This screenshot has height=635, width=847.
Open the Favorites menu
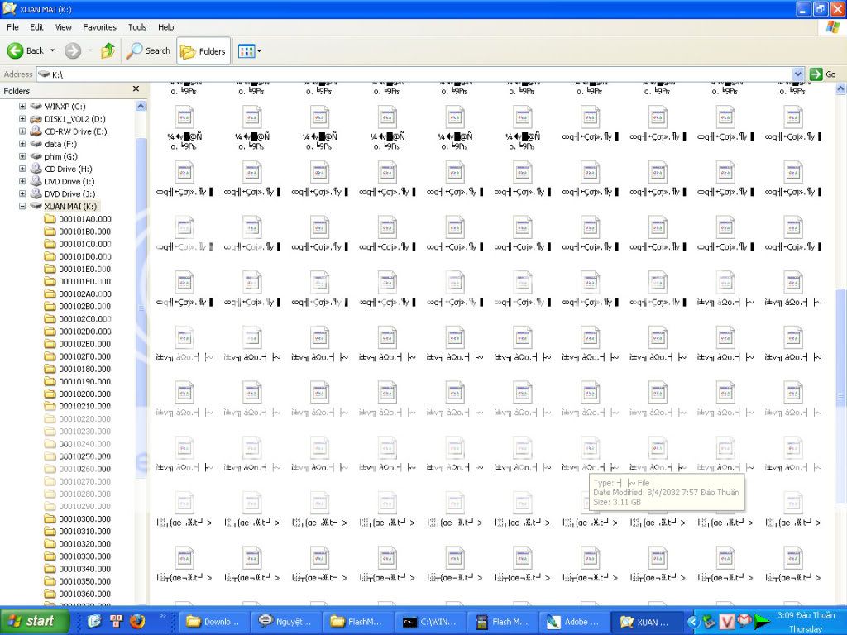point(99,27)
